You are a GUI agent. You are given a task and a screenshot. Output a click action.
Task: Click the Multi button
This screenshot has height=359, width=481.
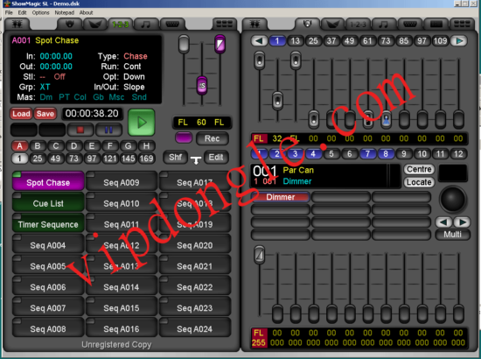coord(452,235)
